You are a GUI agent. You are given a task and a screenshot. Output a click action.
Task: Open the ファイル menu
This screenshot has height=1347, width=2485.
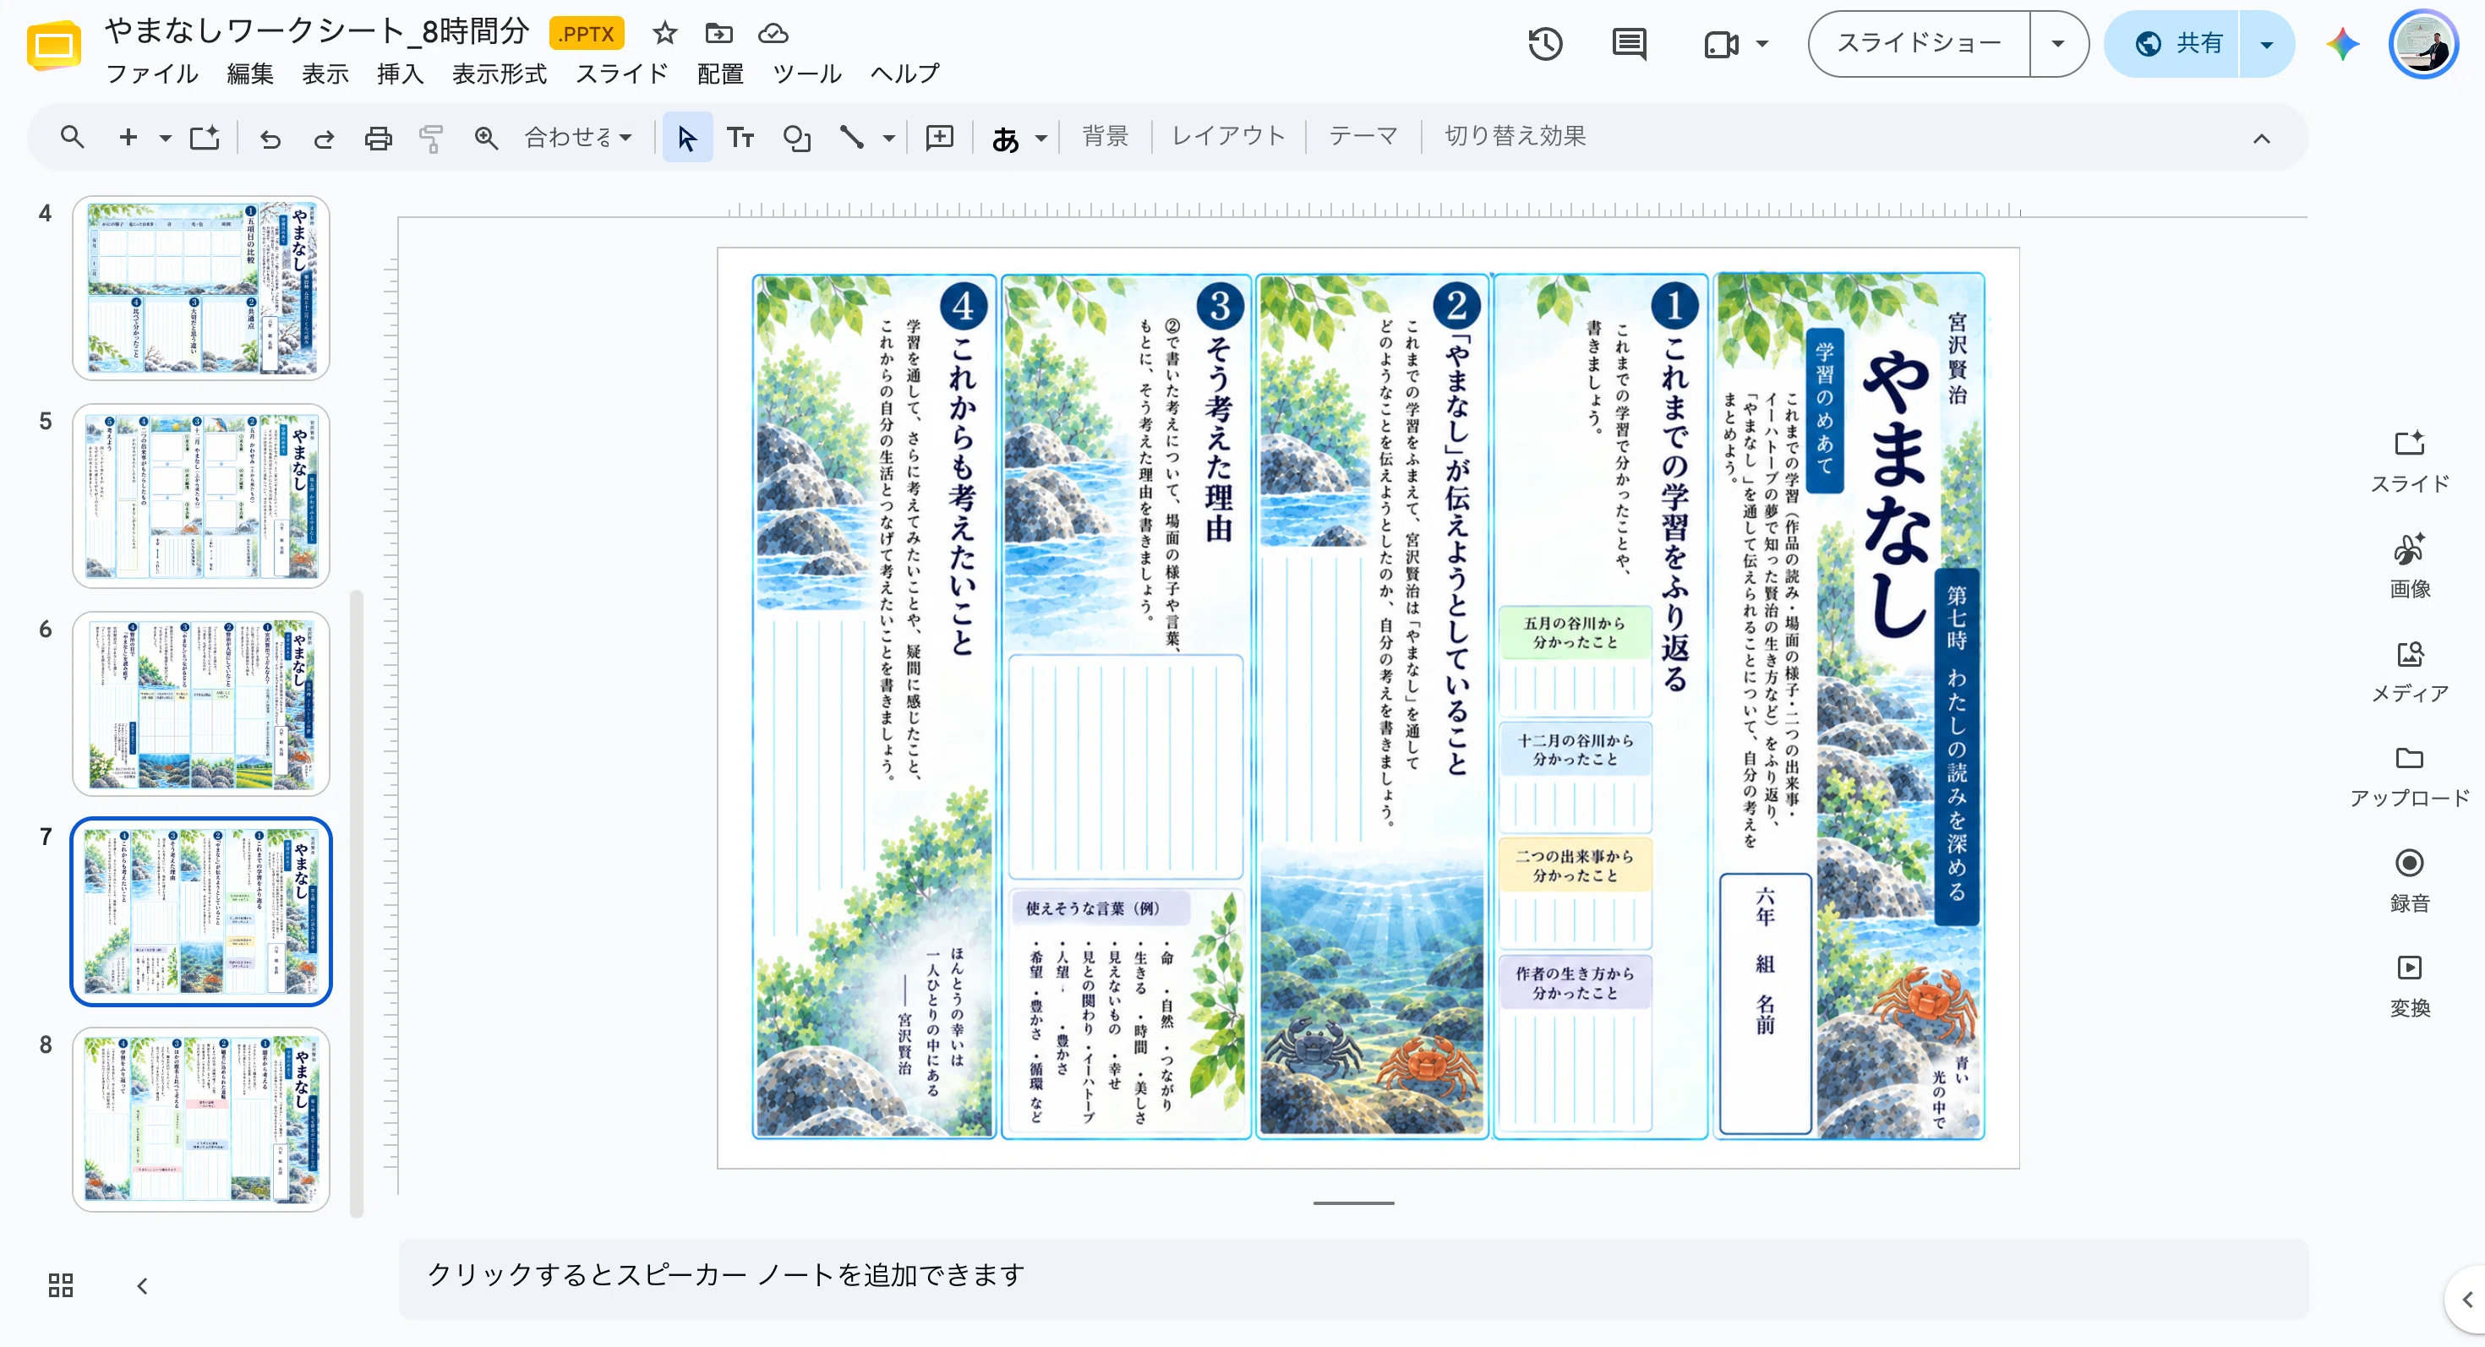[151, 74]
